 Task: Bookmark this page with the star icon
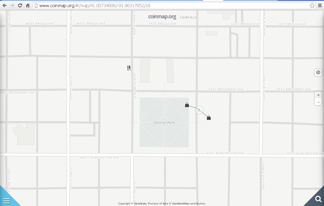point(312,6)
